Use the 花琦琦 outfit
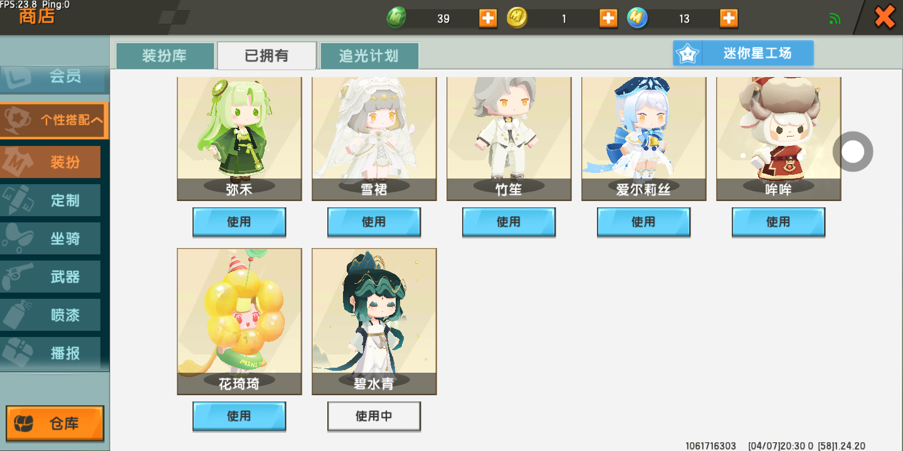Viewport: 903px width, 451px height. click(x=239, y=416)
